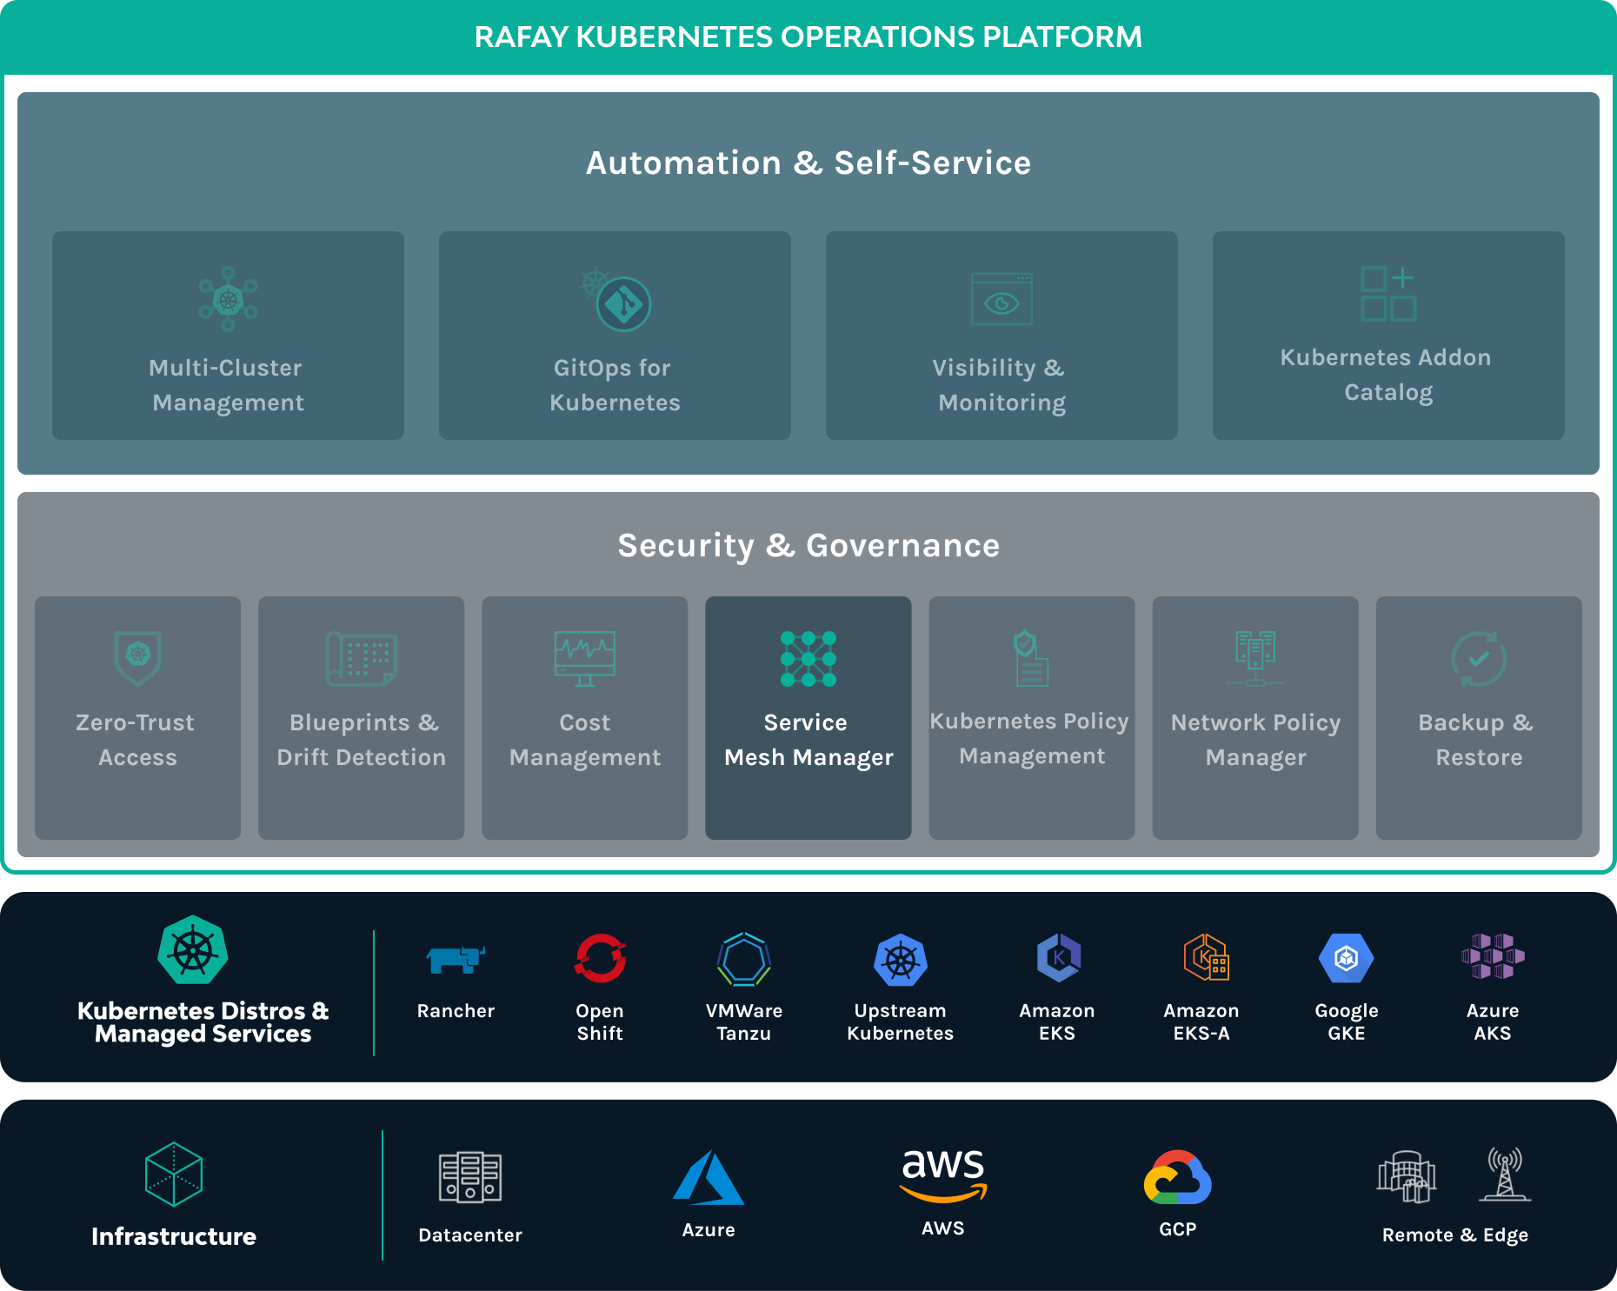1617x1291 pixels.
Task: Click the Amazon EKS logo
Action: tap(1058, 957)
